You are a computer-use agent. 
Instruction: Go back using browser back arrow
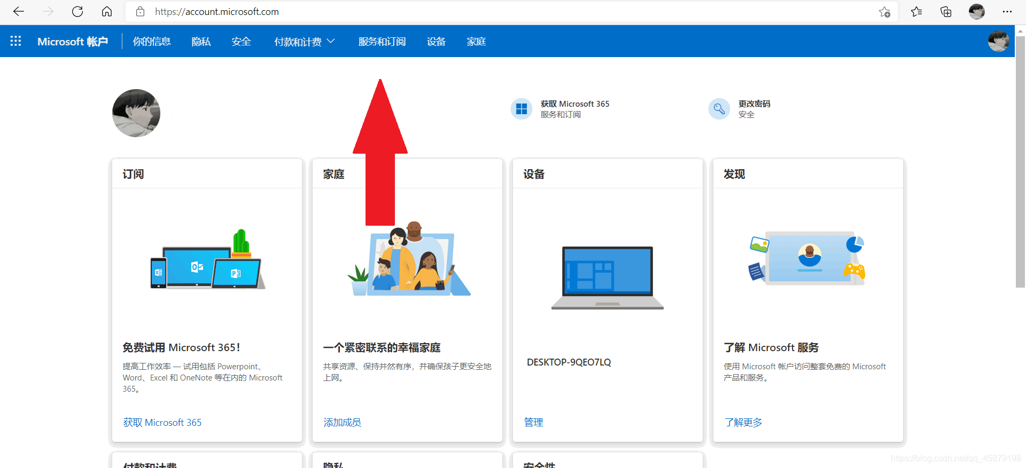(x=19, y=12)
